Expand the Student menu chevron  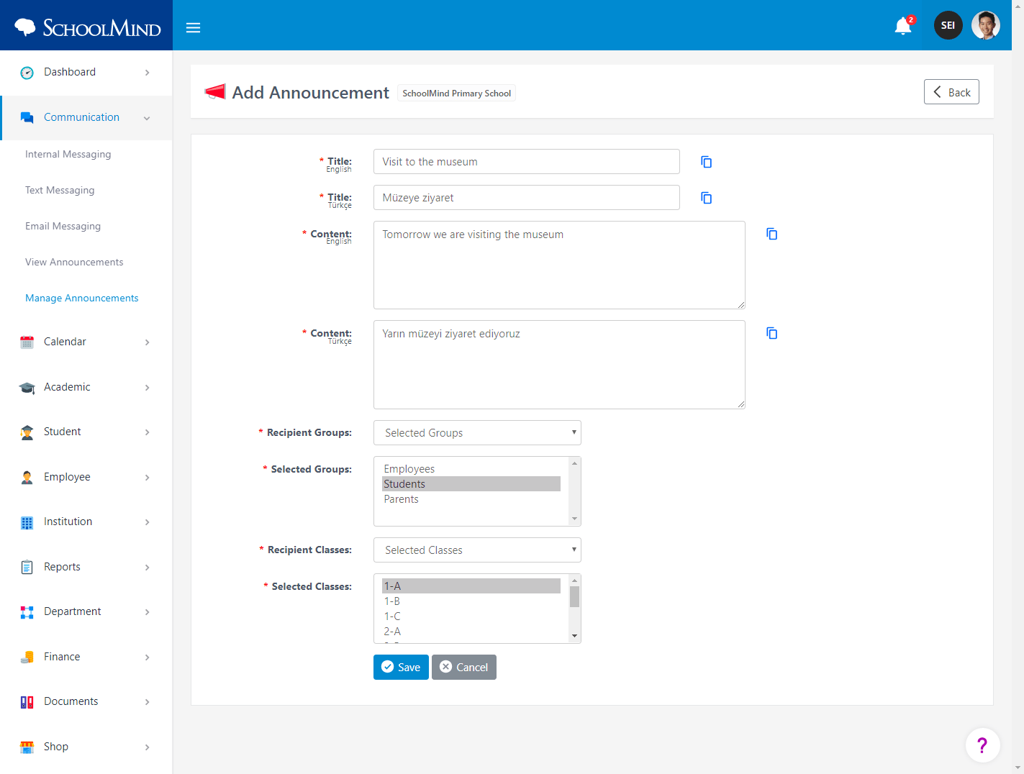click(147, 432)
